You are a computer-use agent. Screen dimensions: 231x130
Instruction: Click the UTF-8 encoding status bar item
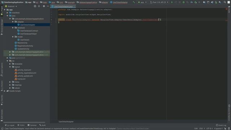(x=209, y=129)
